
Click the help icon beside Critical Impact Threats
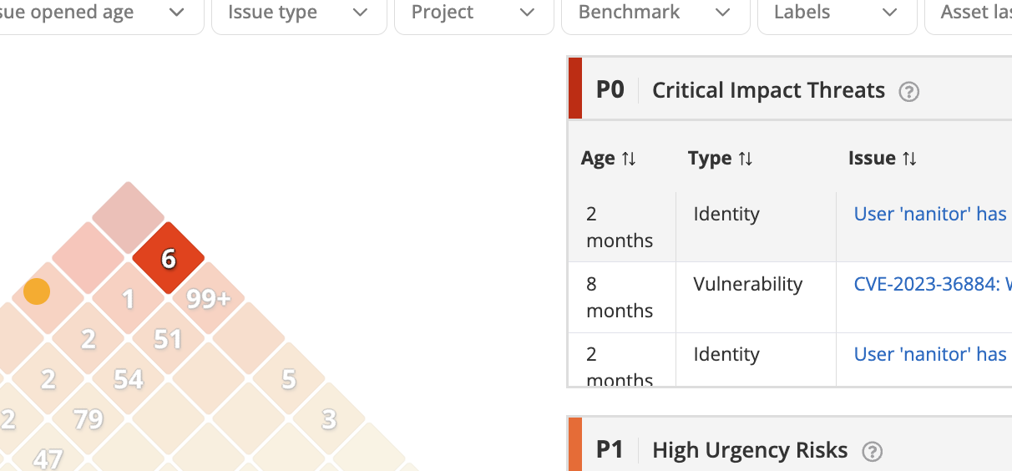tap(908, 92)
